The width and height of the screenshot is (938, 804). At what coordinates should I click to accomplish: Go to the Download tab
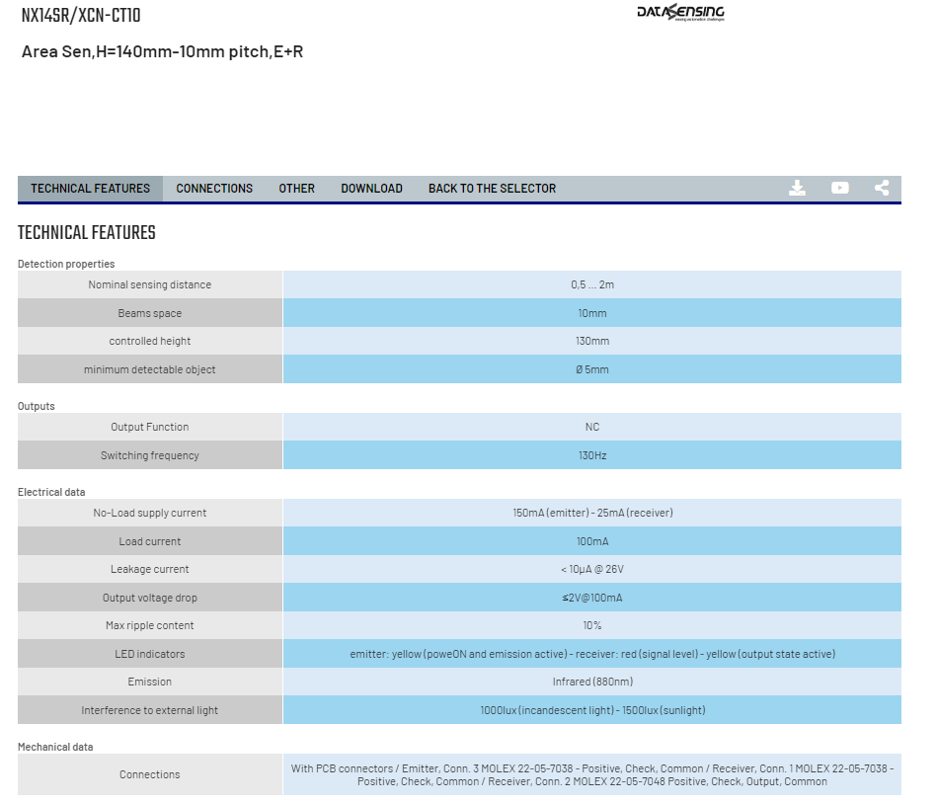pyautogui.click(x=371, y=189)
